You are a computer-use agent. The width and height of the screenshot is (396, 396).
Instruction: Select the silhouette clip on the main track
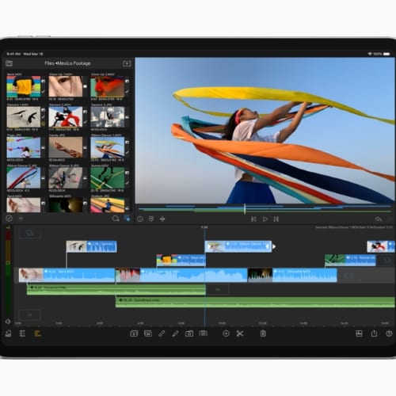tap(292, 275)
